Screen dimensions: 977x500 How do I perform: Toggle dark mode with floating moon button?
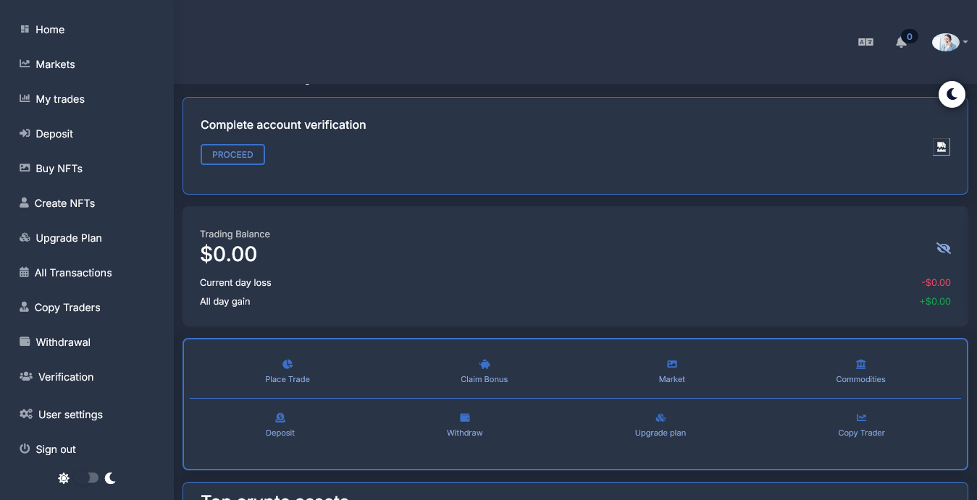pyautogui.click(x=952, y=94)
